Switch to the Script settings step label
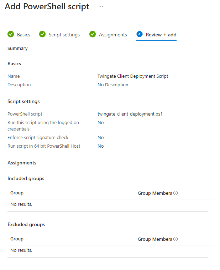The height and width of the screenshot is (270, 220). [64, 35]
